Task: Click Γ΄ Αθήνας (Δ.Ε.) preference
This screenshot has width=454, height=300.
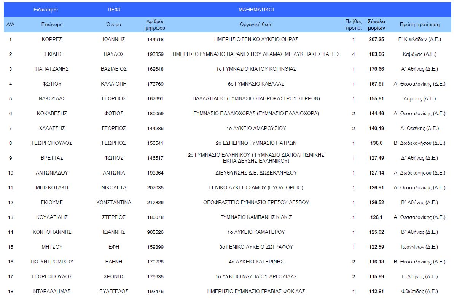Action: (x=419, y=276)
